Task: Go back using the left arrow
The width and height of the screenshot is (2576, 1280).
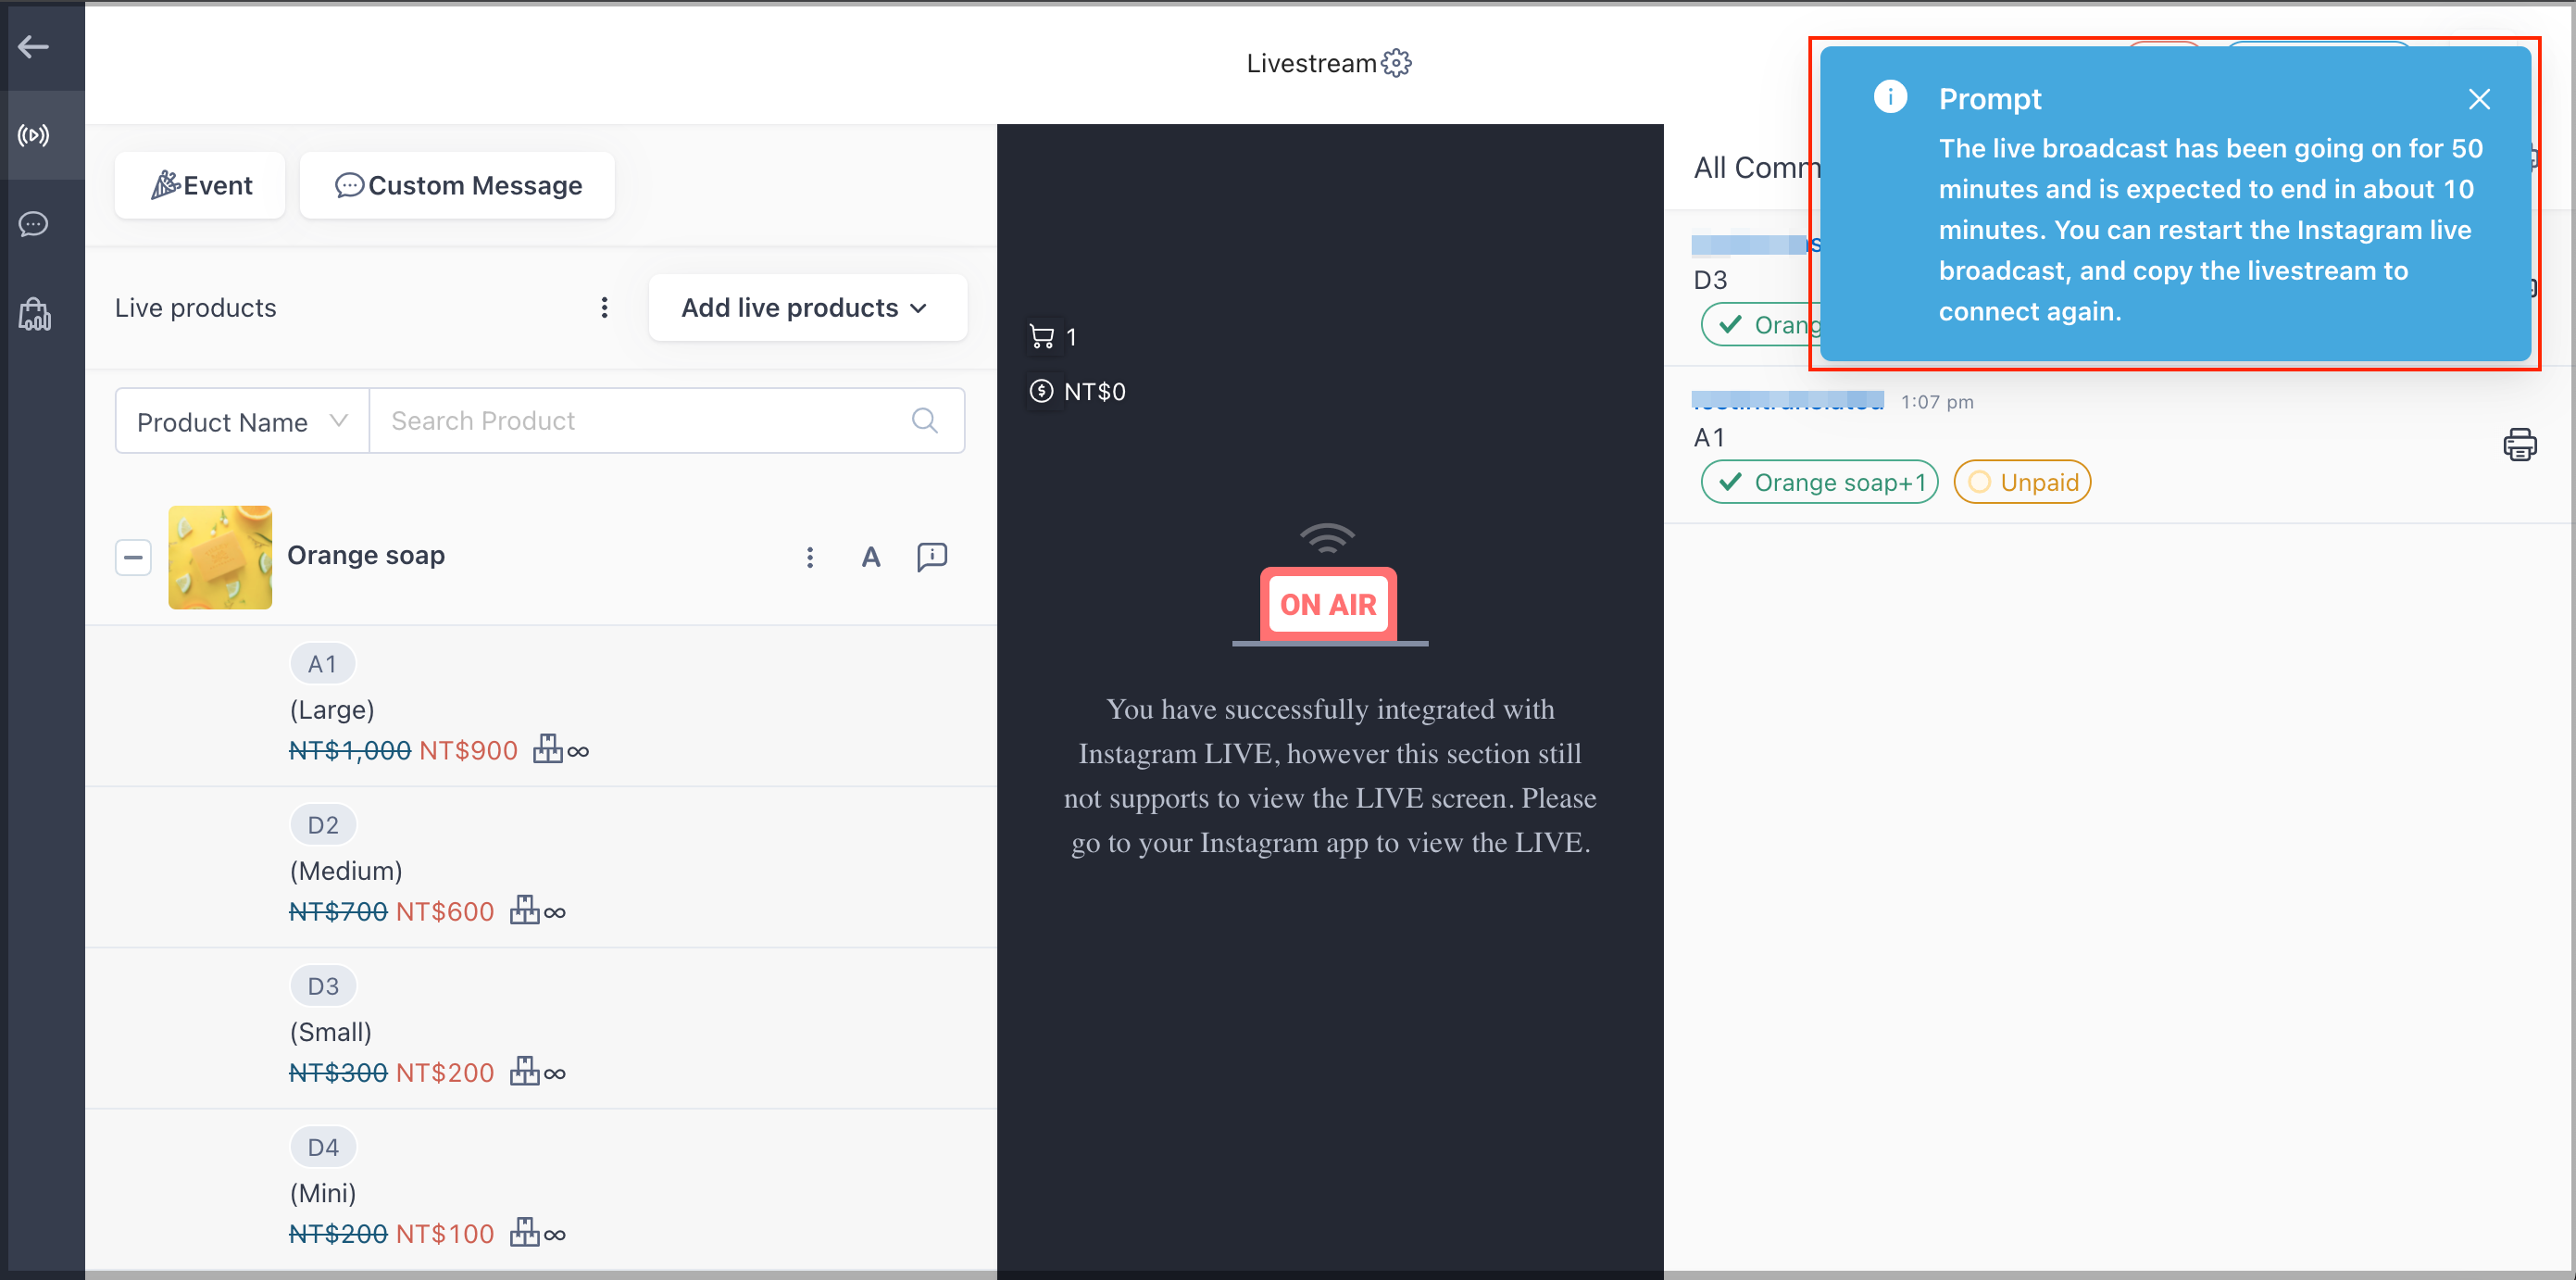Action: [34, 47]
